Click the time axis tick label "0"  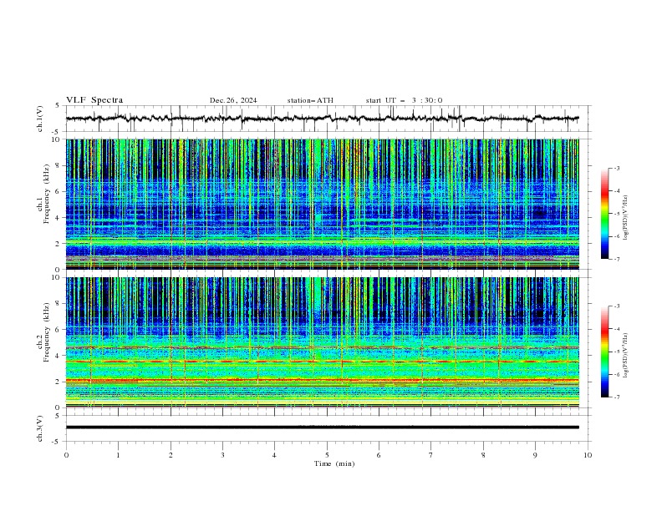[66, 455]
